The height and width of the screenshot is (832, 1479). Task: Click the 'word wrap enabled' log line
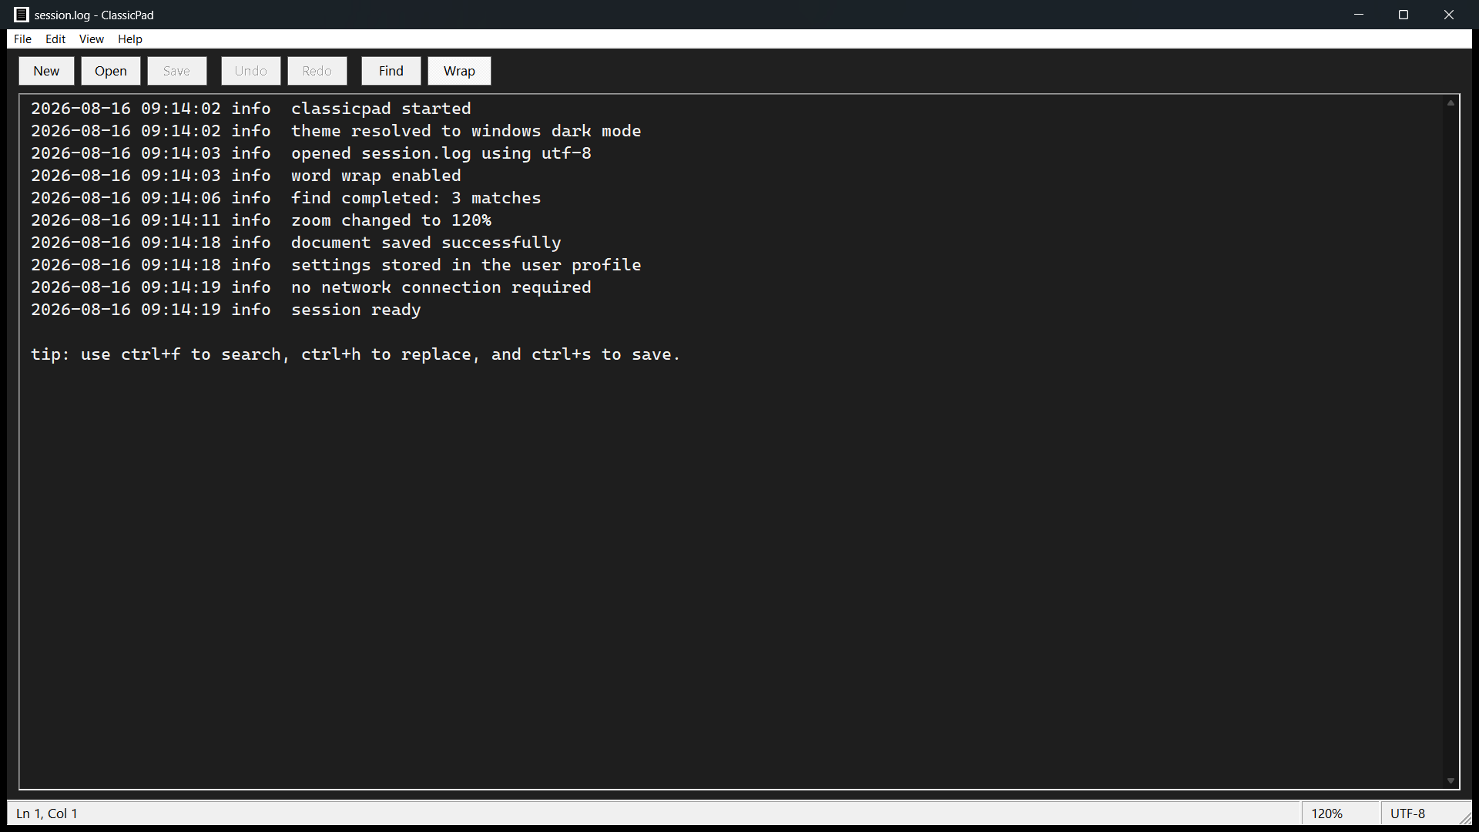click(246, 176)
